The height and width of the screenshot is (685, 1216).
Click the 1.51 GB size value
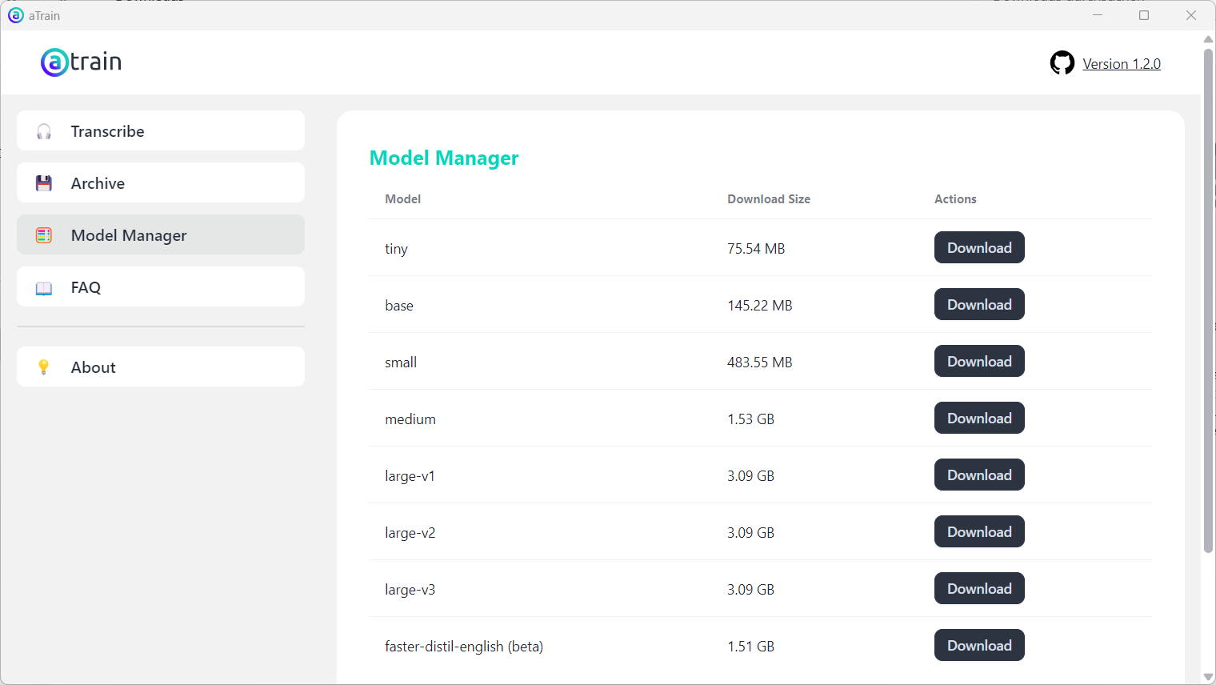point(750,647)
